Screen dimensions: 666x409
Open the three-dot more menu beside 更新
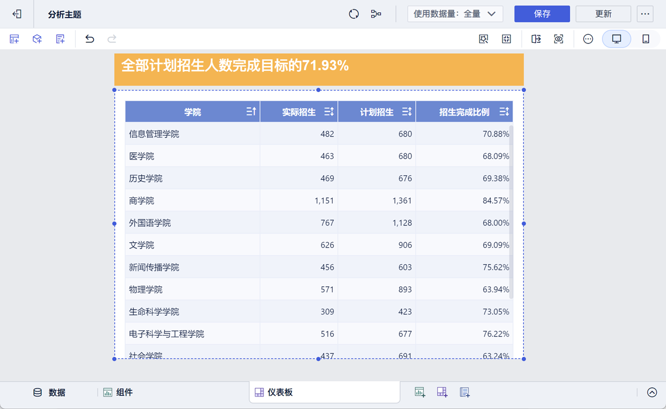(x=645, y=14)
